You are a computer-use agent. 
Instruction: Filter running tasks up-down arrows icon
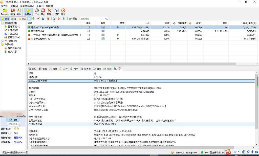48,19
